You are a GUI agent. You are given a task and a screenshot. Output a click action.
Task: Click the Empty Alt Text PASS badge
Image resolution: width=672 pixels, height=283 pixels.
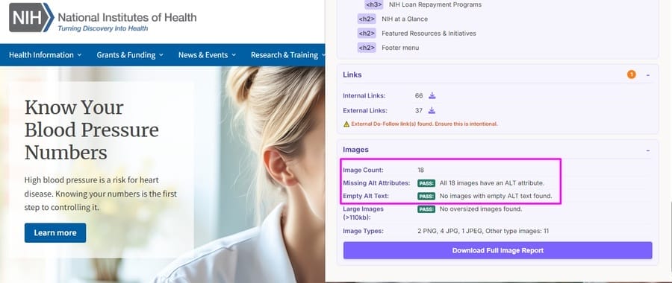pos(426,196)
